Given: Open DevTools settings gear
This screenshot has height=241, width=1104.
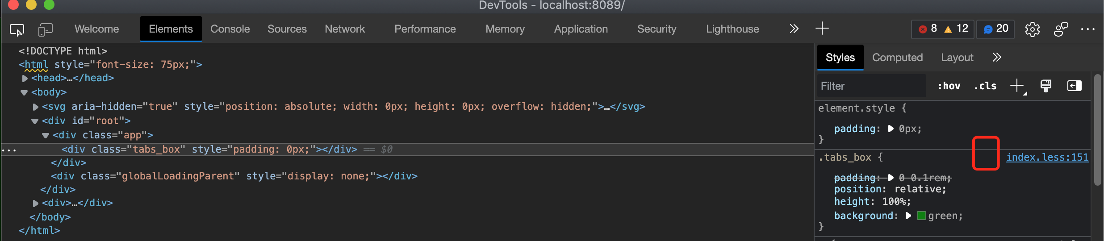Looking at the screenshot, I should (x=1032, y=29).
